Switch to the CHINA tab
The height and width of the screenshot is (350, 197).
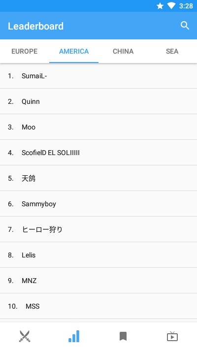click(x=123, y=51)
